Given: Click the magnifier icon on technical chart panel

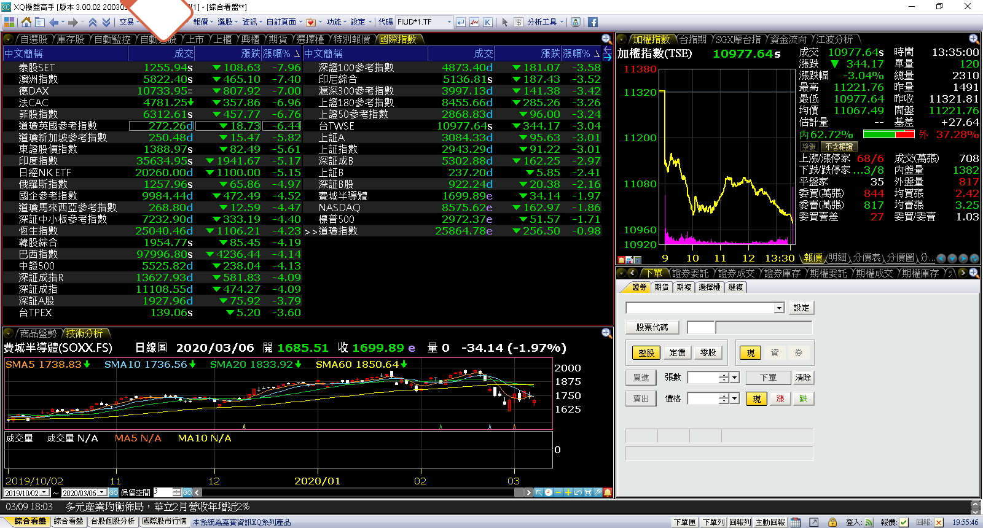Looking at the screenshot, I should (x=606, y=333).
